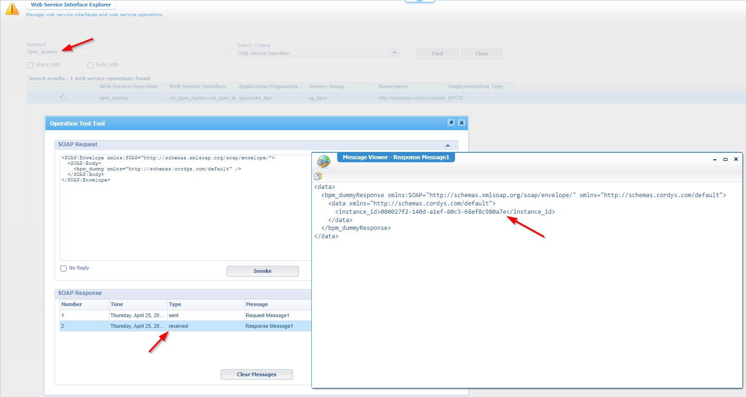Check the Ends With option
The height and width of the screenshot is (397, 746).
pyautogui.click(x=91, y=65)
